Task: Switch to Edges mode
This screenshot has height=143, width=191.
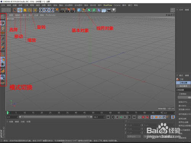Action: click(3, 43)
